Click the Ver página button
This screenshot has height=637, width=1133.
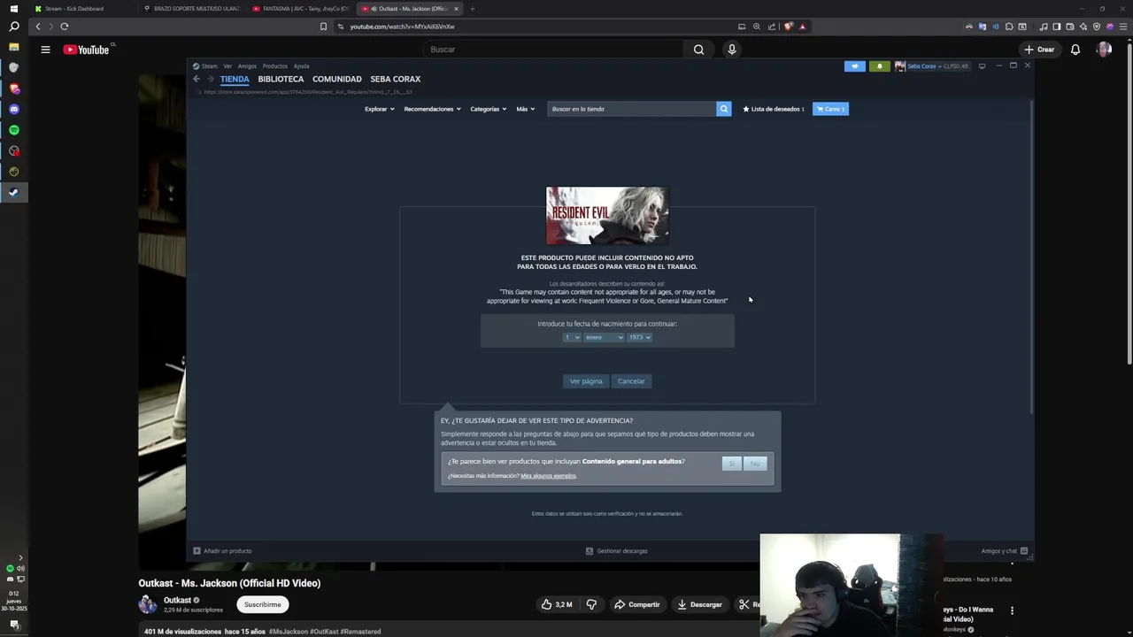[586, 381]
